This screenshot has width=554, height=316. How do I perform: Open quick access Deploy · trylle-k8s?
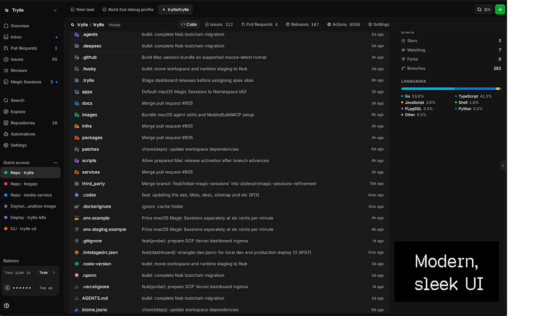pos(30,218)
